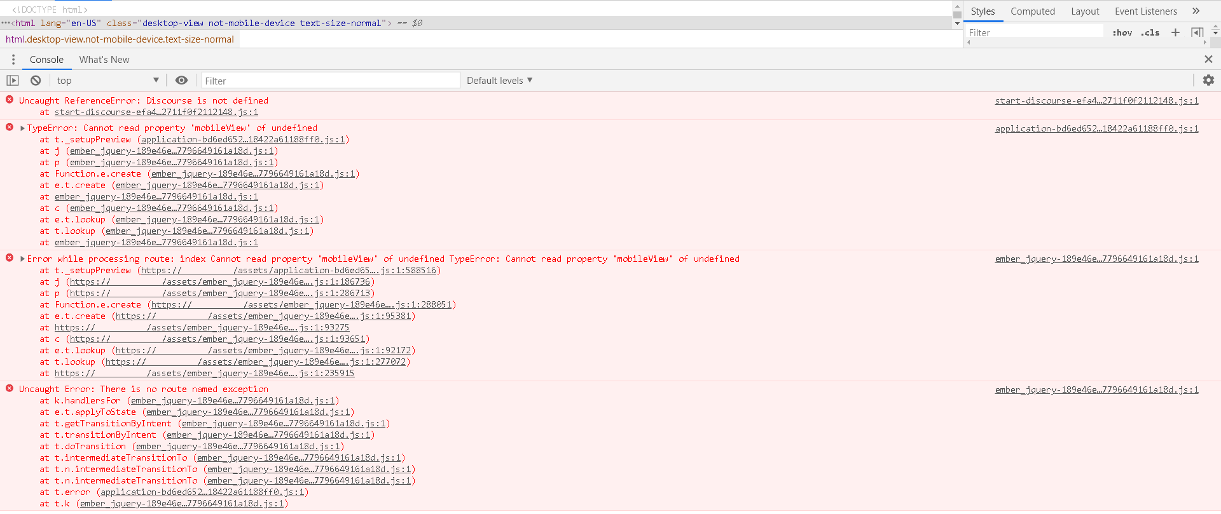Add a new style rule
The image size is (1221, 514).
click(1175, 32)
